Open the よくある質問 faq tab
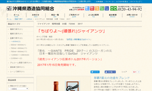The height and width of the screenshot is (91, 152). coord(93,15)
